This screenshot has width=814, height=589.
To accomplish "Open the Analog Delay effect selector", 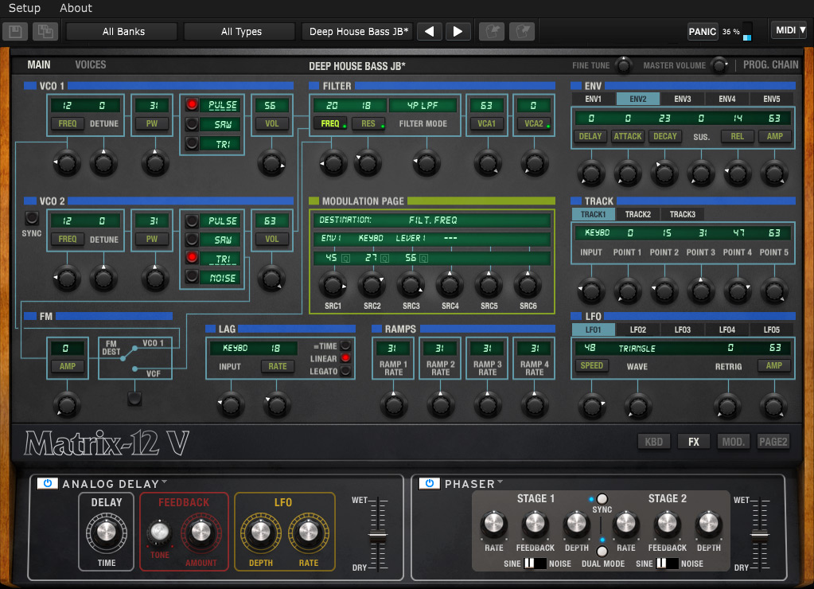I will (x=115, y=484).
